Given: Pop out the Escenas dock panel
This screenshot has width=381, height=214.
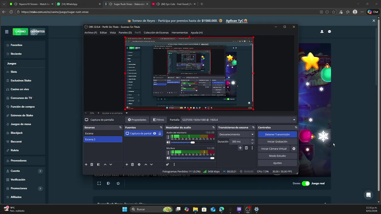Looking at the screenshot, I should (120, 128).
